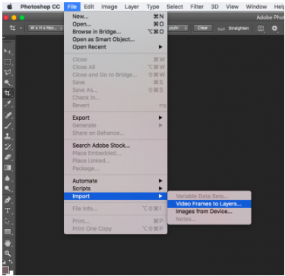Image resolution: width=285 pixels, height=276 pixels.
Task: Click the foreground color swatch
Action: (x=5, y=269)
